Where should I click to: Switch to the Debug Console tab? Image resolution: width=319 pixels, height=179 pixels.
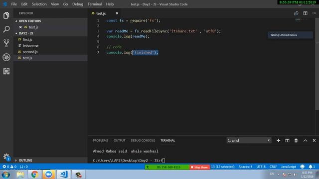click(x=143, y=140)
